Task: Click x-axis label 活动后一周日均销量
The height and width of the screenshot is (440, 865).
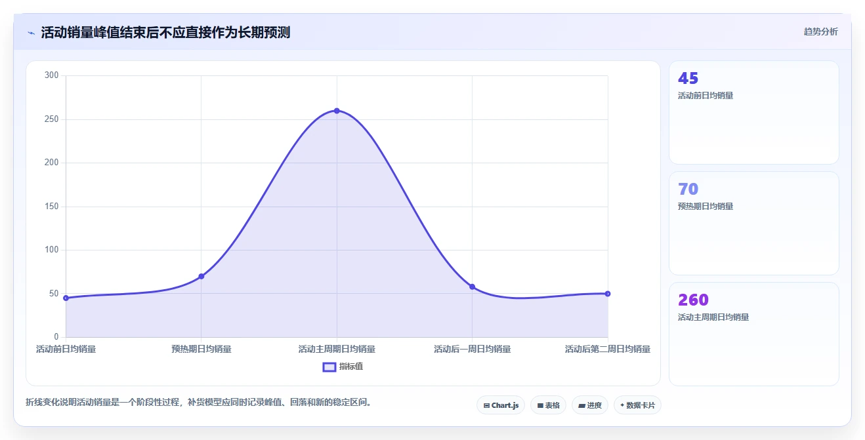Action: 472,350
